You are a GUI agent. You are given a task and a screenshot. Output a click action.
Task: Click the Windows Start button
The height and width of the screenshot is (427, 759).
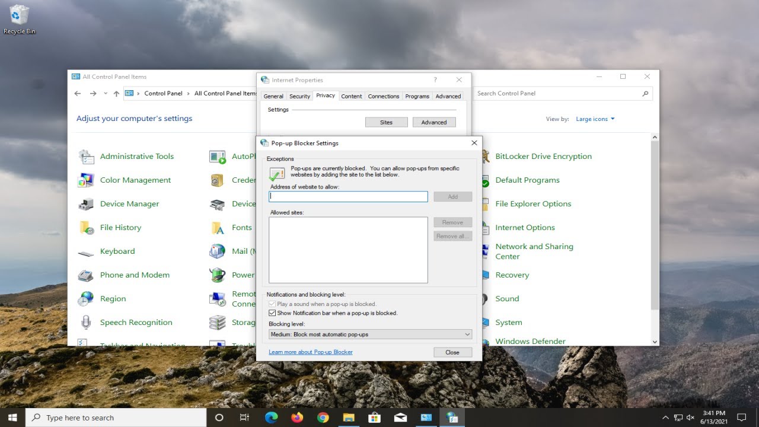[x=12, y=418]
